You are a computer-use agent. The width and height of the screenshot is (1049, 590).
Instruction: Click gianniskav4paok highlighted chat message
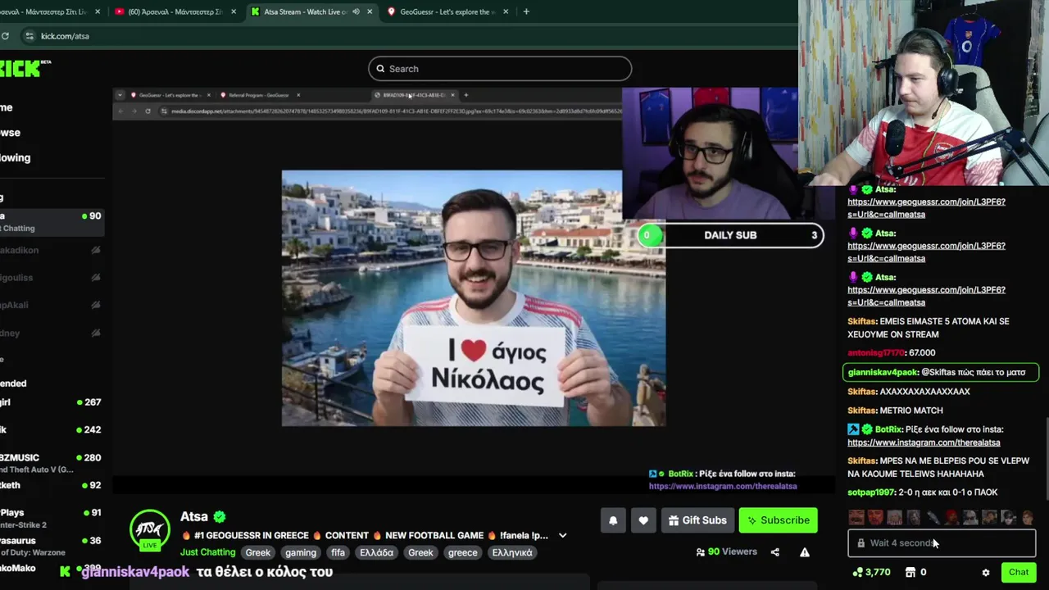click(941, 372)
